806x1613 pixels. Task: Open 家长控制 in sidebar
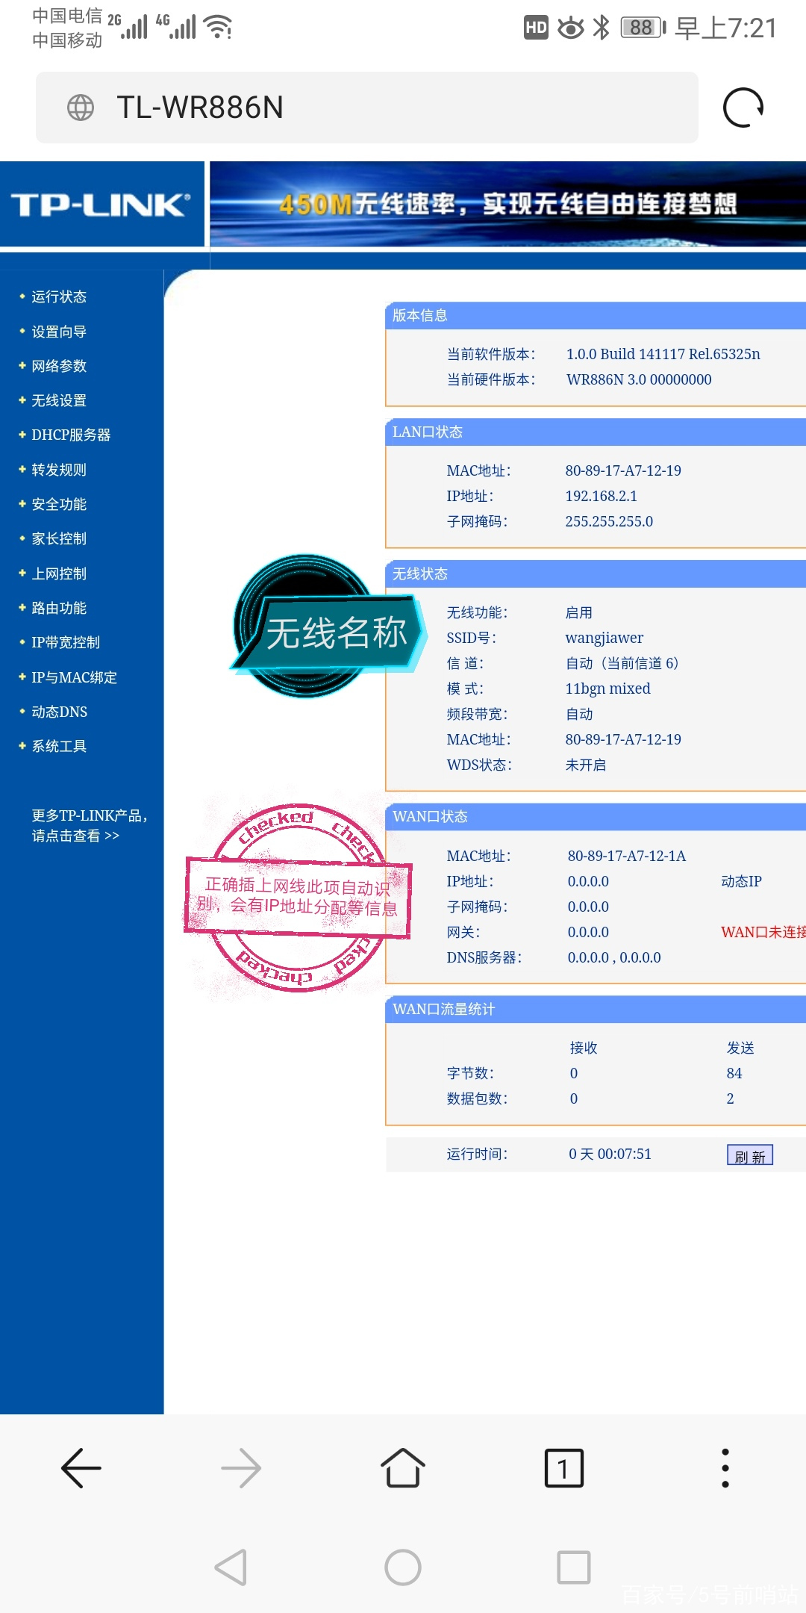59,538
